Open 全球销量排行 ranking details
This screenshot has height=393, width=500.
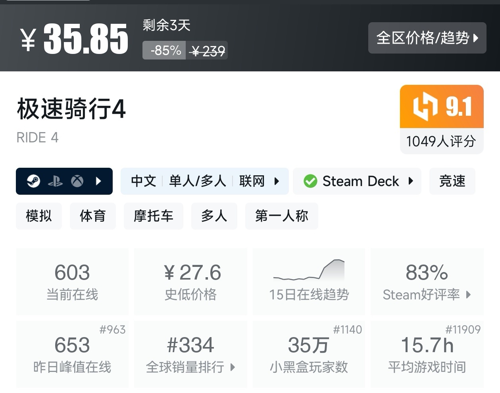[232, 368]
